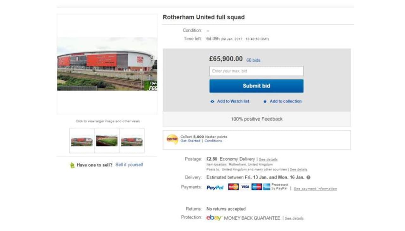Image resolution: width=405 pixels, height=231 pixels.
Task: Open the 60 bids history link
Action: pos(253,60)
